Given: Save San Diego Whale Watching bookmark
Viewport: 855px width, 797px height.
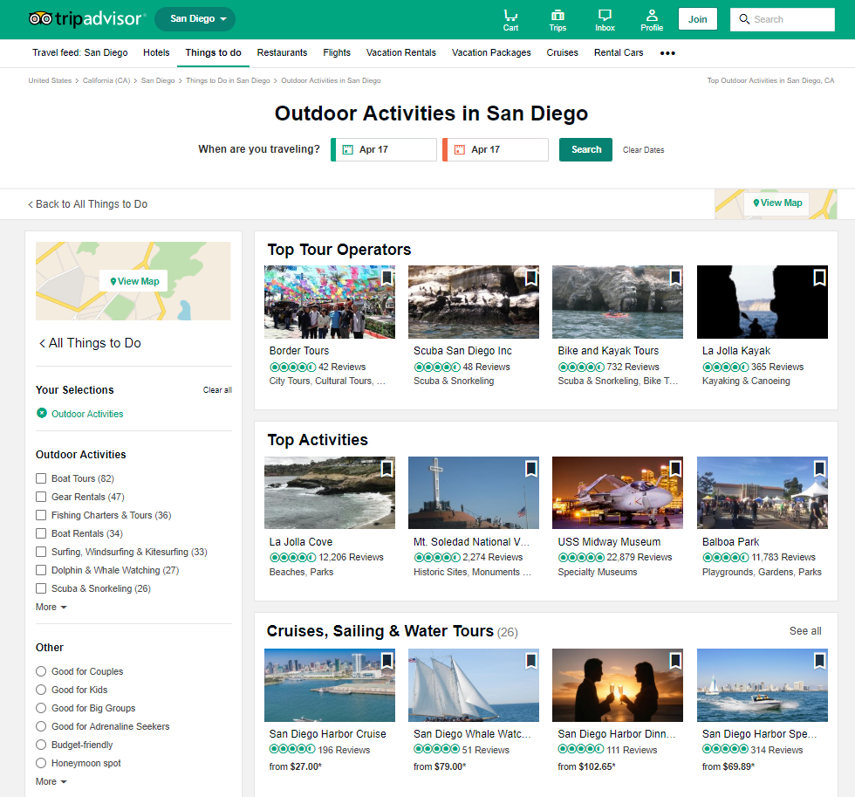Looking at the screenshot, I should click(531, 661).
